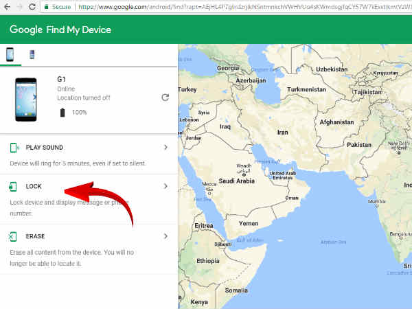
Task: Click the Riyadh city marker on the map
Action: (x=244, y=174)
